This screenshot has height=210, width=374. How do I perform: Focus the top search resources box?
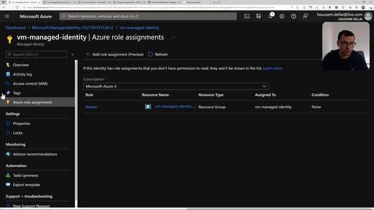point(148,16)
